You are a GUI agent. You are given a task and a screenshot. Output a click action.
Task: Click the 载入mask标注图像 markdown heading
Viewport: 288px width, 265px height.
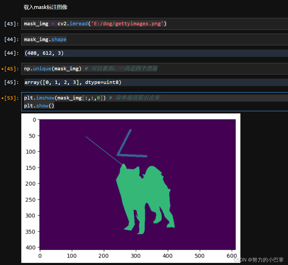[x=46, y=7]
